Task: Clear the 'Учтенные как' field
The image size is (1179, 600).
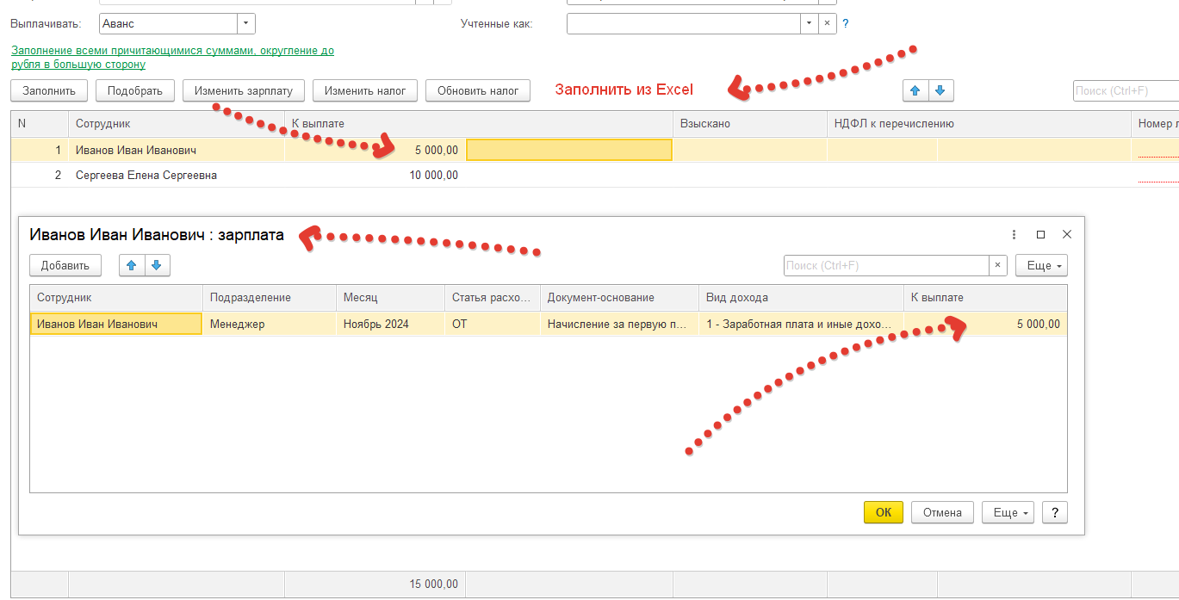Action: [827, 23]
